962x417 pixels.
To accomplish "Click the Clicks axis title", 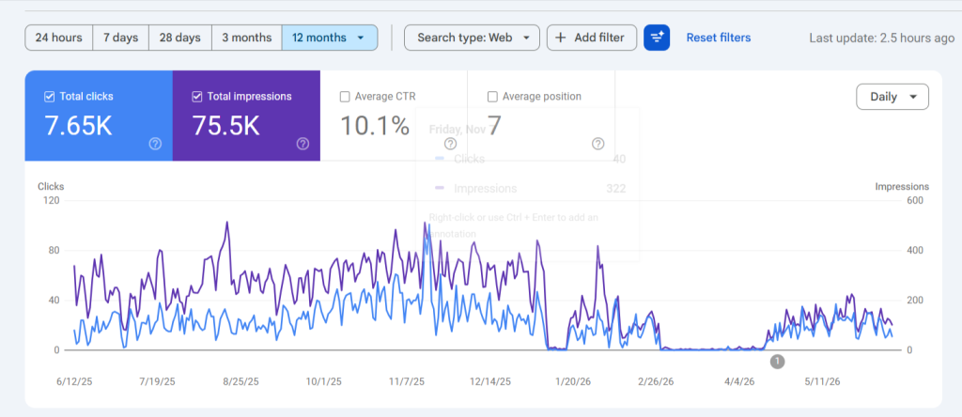I will [51, 186].
